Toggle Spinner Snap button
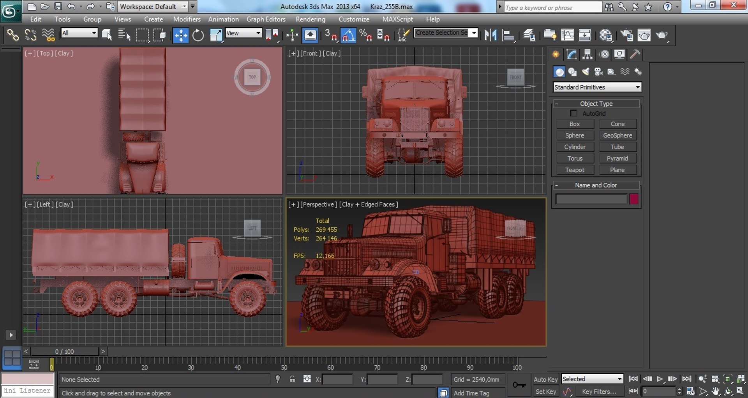Viewport: 748px width, 398px height. [383, 35]
